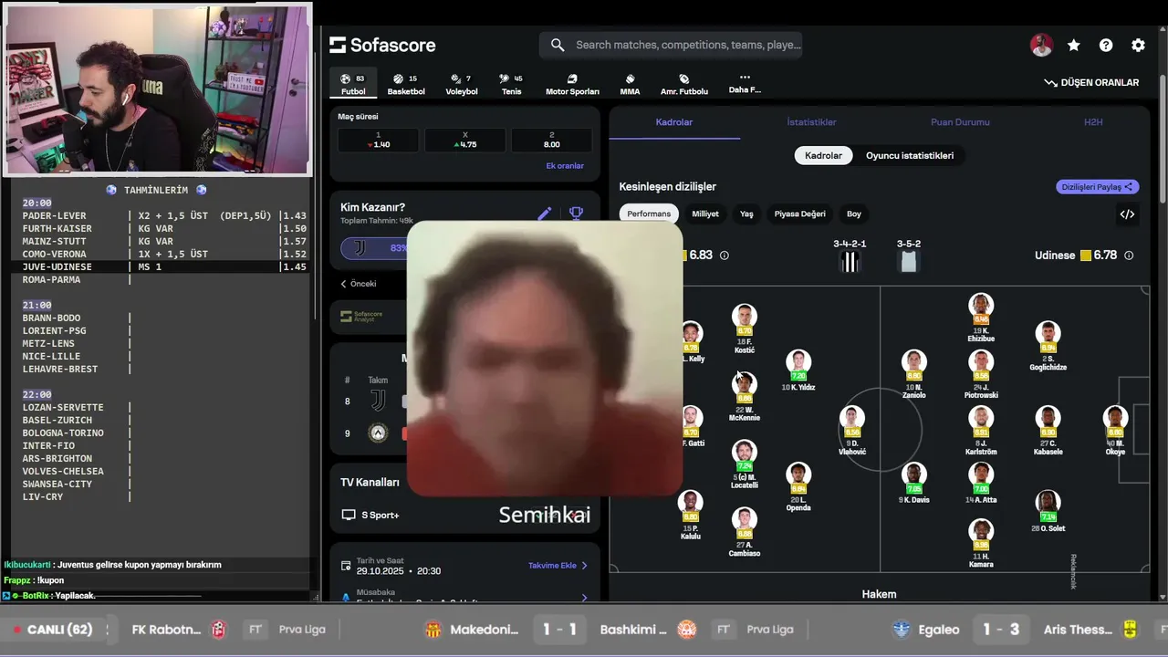Open favorites star icon in header
The height and width of the screenshot is (657, 1168).
coord(1074,45)
